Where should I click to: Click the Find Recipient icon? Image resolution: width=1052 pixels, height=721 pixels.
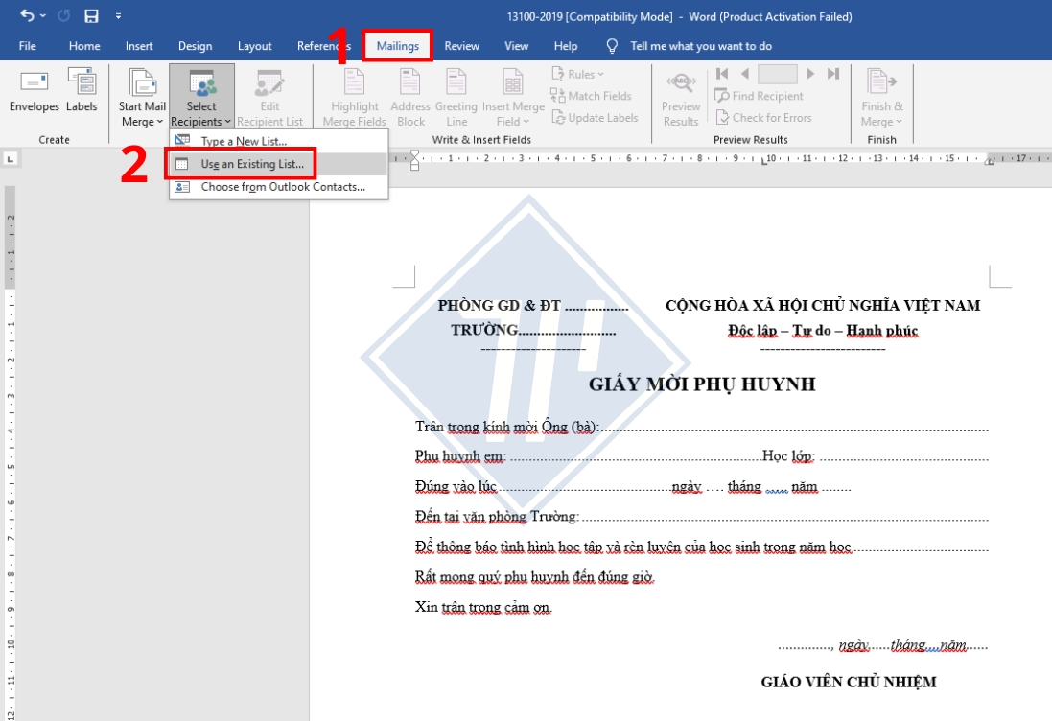(762, 96)
